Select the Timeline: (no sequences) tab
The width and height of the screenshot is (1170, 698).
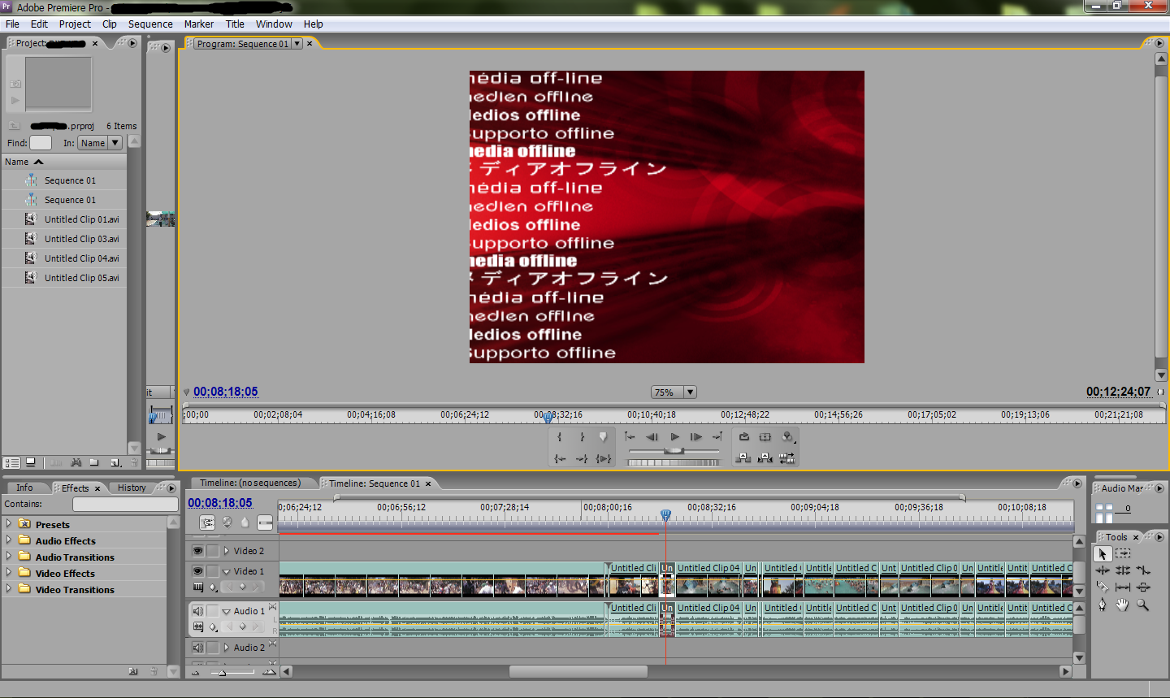point(250,483)
